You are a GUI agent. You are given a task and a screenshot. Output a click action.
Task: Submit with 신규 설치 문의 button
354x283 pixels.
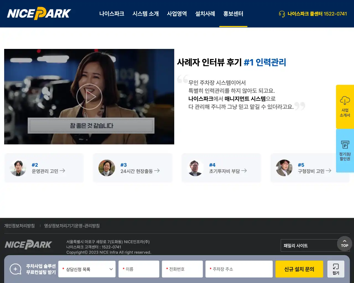(x=299, y=269)
